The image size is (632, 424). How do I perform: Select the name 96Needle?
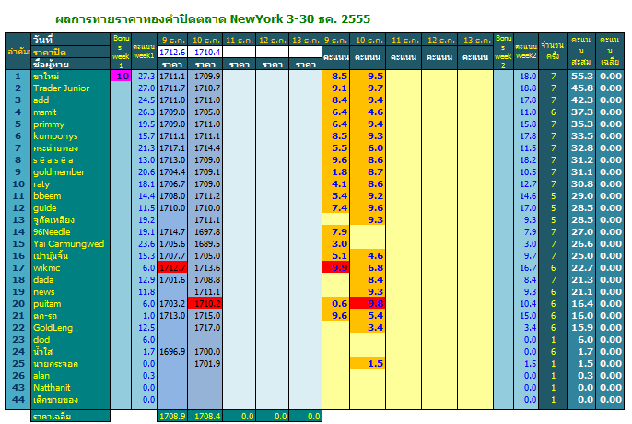click(x=52, y=232)
